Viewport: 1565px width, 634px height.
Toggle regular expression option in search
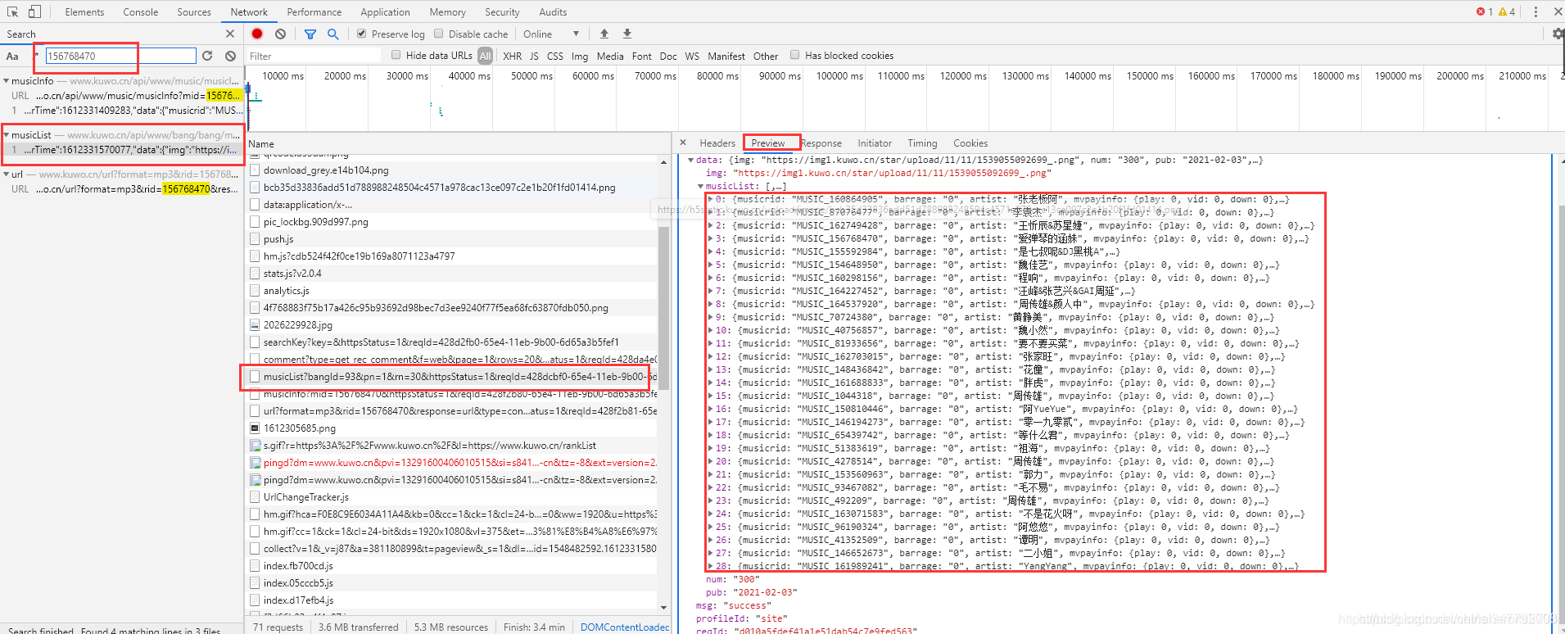(x=36, y=56)
